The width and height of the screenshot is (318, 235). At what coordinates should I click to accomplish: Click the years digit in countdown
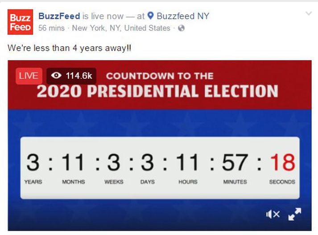33,162
